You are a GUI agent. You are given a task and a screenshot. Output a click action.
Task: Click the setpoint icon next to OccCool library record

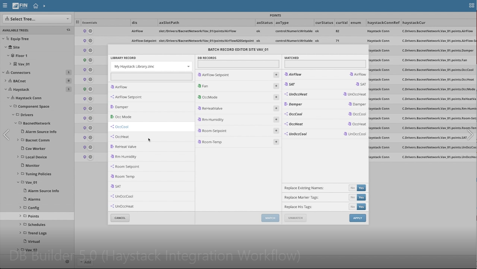[x=112, y=127]
